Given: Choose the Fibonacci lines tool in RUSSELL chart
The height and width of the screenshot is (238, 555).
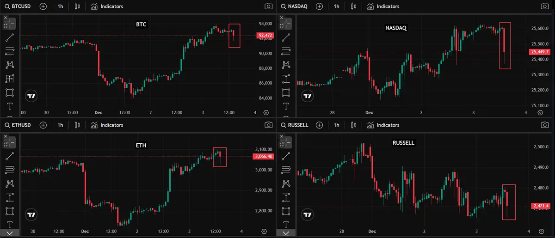Looking at the screenshot, I should [285, 170].
